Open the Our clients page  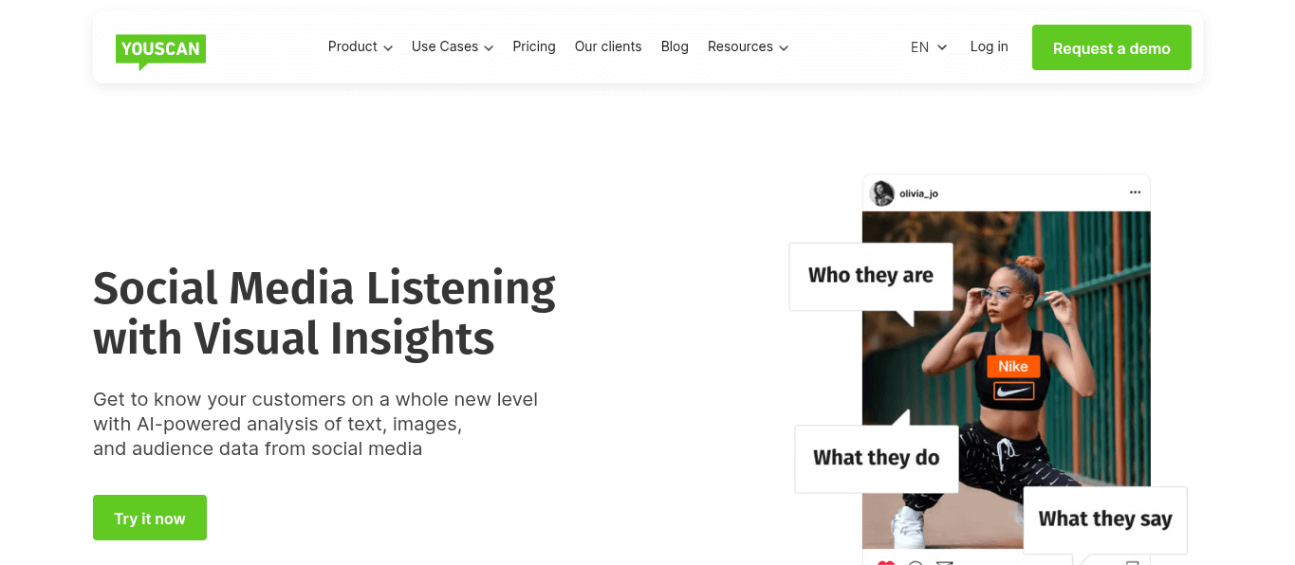tap(608, 47)
